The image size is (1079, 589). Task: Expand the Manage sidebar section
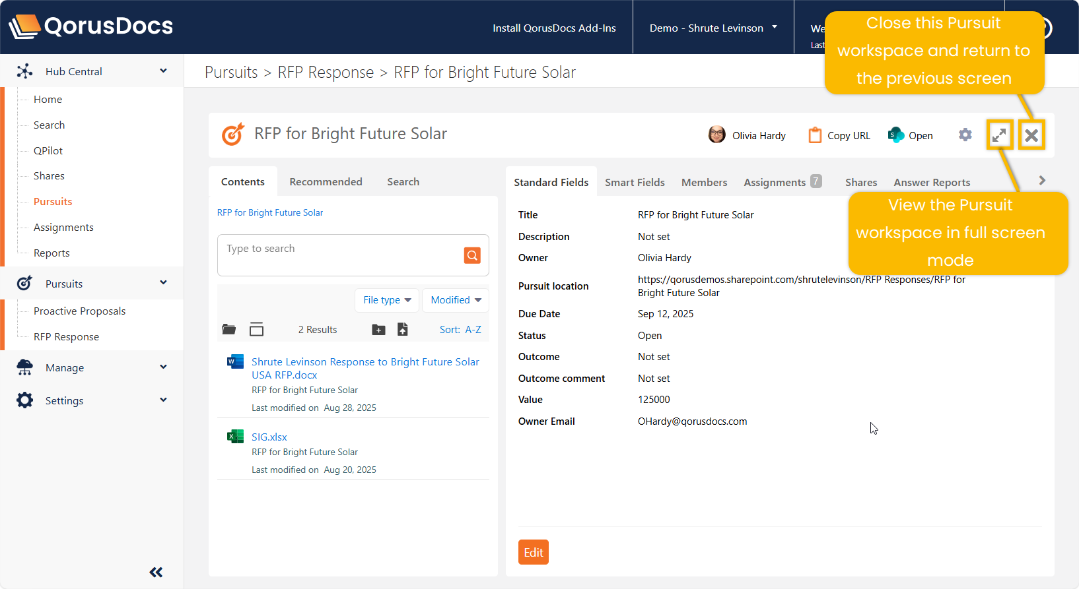click(x=163, y=367)
